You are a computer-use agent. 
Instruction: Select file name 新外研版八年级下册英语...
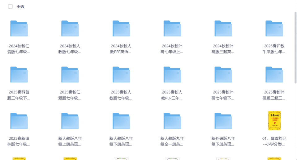[223, 141]
